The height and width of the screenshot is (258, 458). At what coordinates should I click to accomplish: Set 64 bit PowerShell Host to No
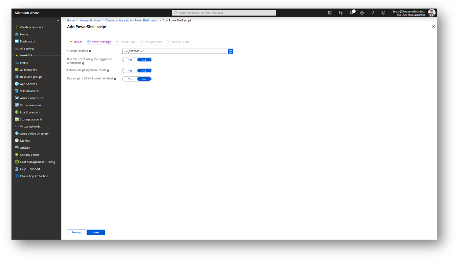click(x=144, y=79)
